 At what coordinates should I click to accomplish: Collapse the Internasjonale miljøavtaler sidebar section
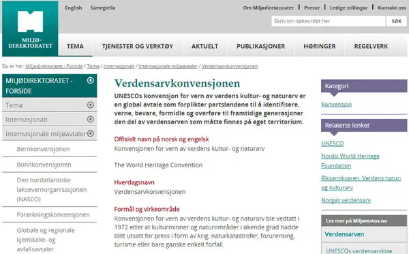90,134
